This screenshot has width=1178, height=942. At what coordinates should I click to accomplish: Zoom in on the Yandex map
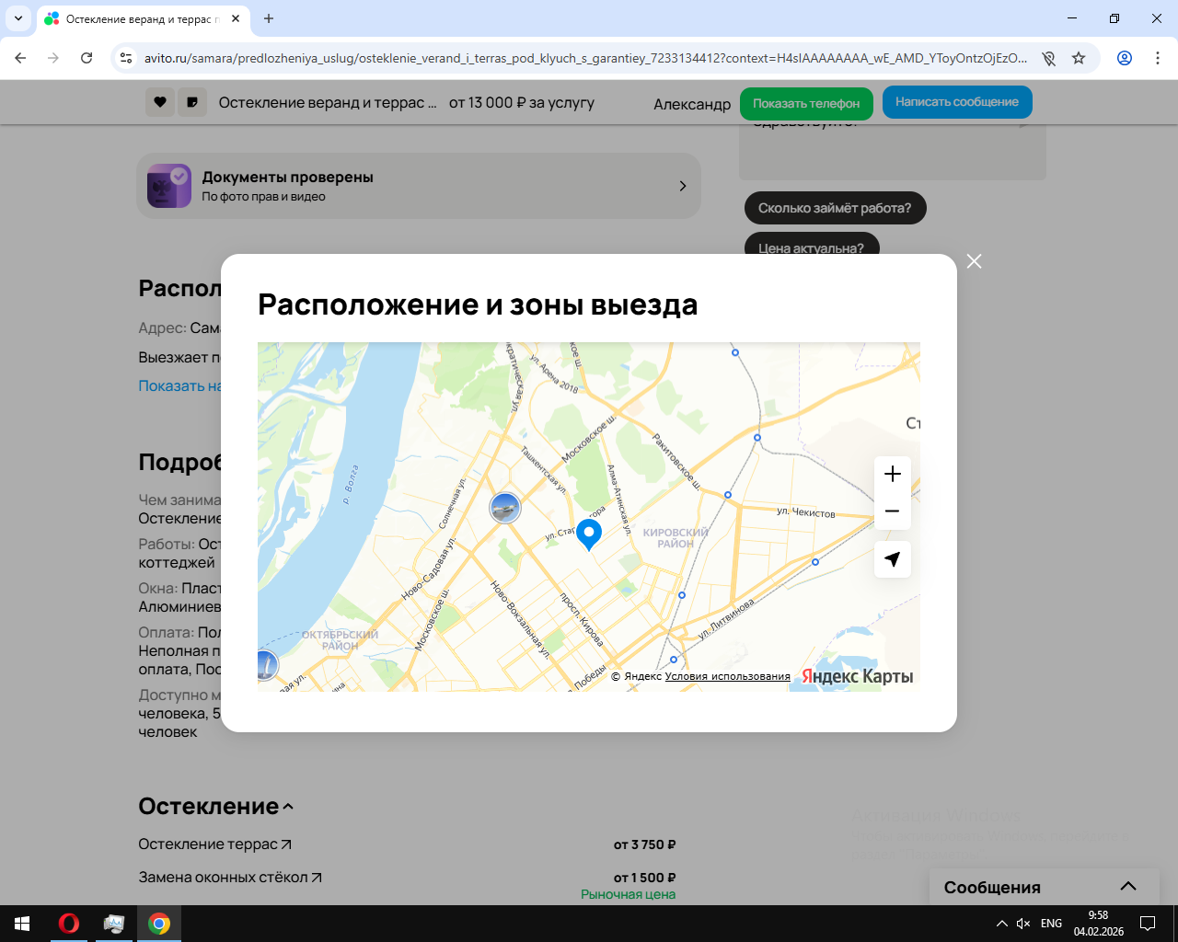892,475
